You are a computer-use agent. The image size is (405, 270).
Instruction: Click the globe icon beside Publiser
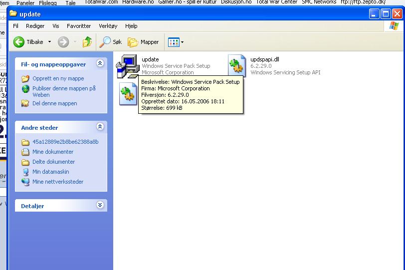[25, 89]
